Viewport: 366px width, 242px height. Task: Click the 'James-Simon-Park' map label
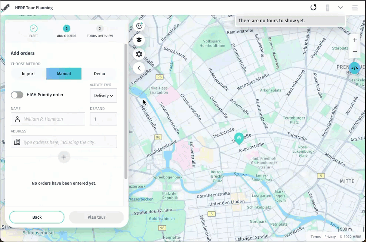[x=262, y=178]
